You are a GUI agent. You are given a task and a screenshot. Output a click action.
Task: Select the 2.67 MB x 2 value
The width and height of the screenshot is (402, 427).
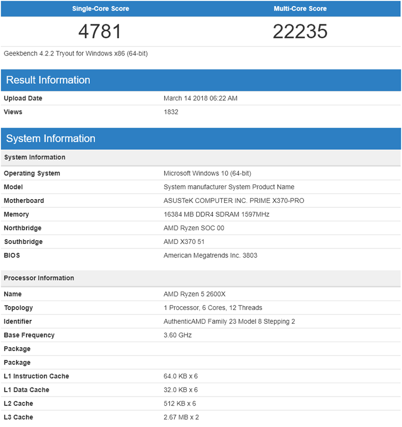[x=181, y=417]
